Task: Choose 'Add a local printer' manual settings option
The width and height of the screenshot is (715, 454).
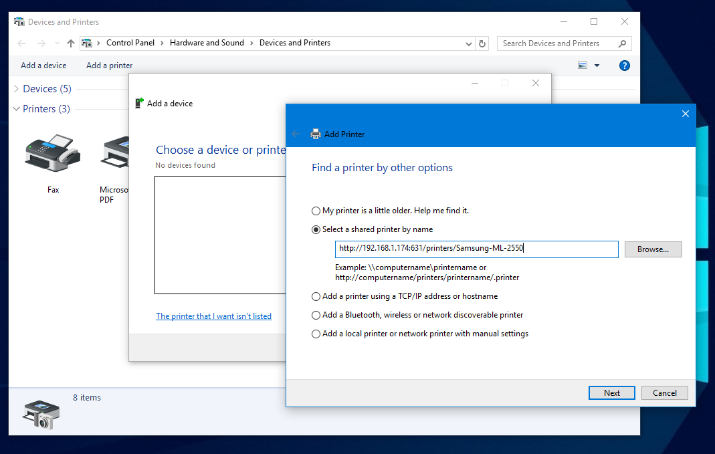Action: [316, 334]
